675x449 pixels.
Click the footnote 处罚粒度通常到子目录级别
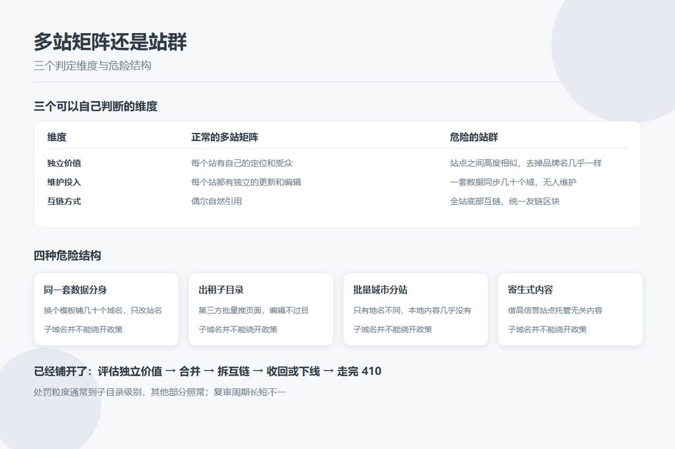(160, 392)
